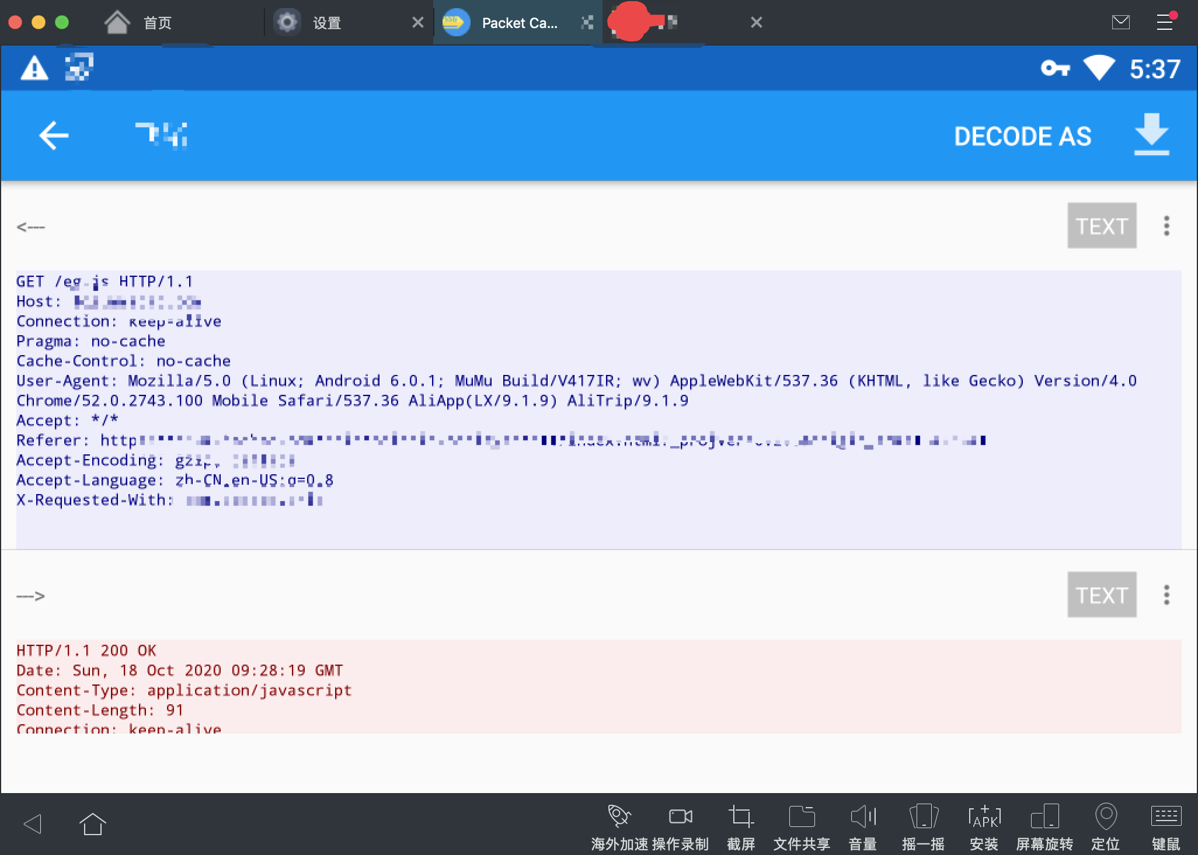Click the 'Content-Length: 91' line
Screen dimensions: 1198x855
pyautogui.click(x=100, y=710)
